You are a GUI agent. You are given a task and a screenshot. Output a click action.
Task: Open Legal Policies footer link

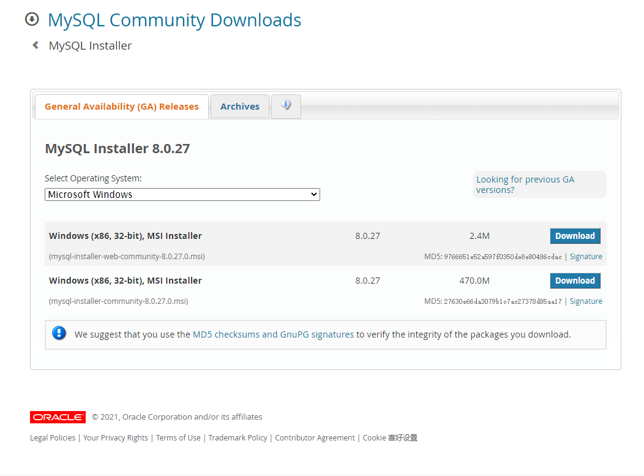53,438
